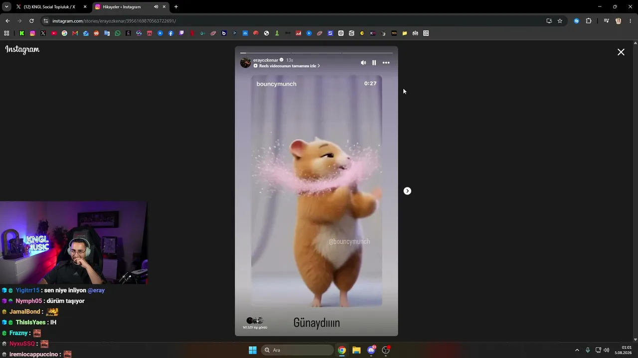Reload the current page
The width and height of the screenshot is (638, 358).
pyautogui.click(x=31, y=21)
